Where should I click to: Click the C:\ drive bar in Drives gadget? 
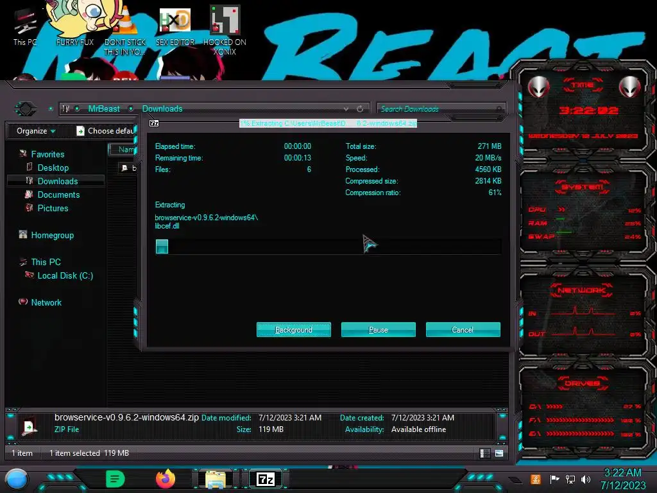click(584, 406)
